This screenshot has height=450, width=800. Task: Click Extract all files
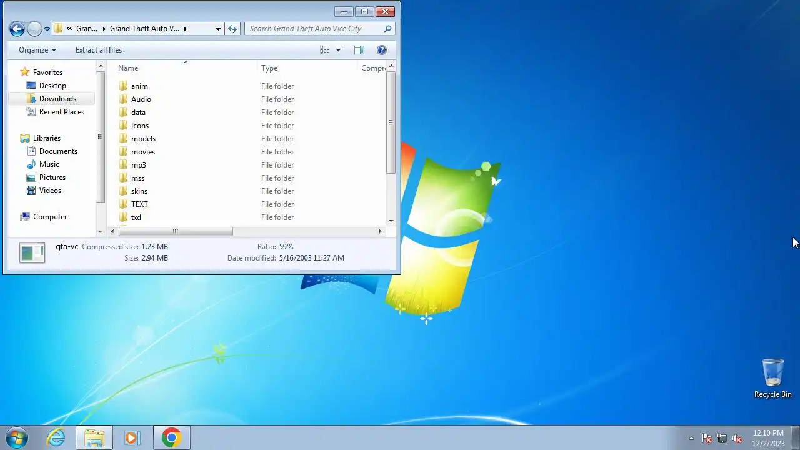99,50
